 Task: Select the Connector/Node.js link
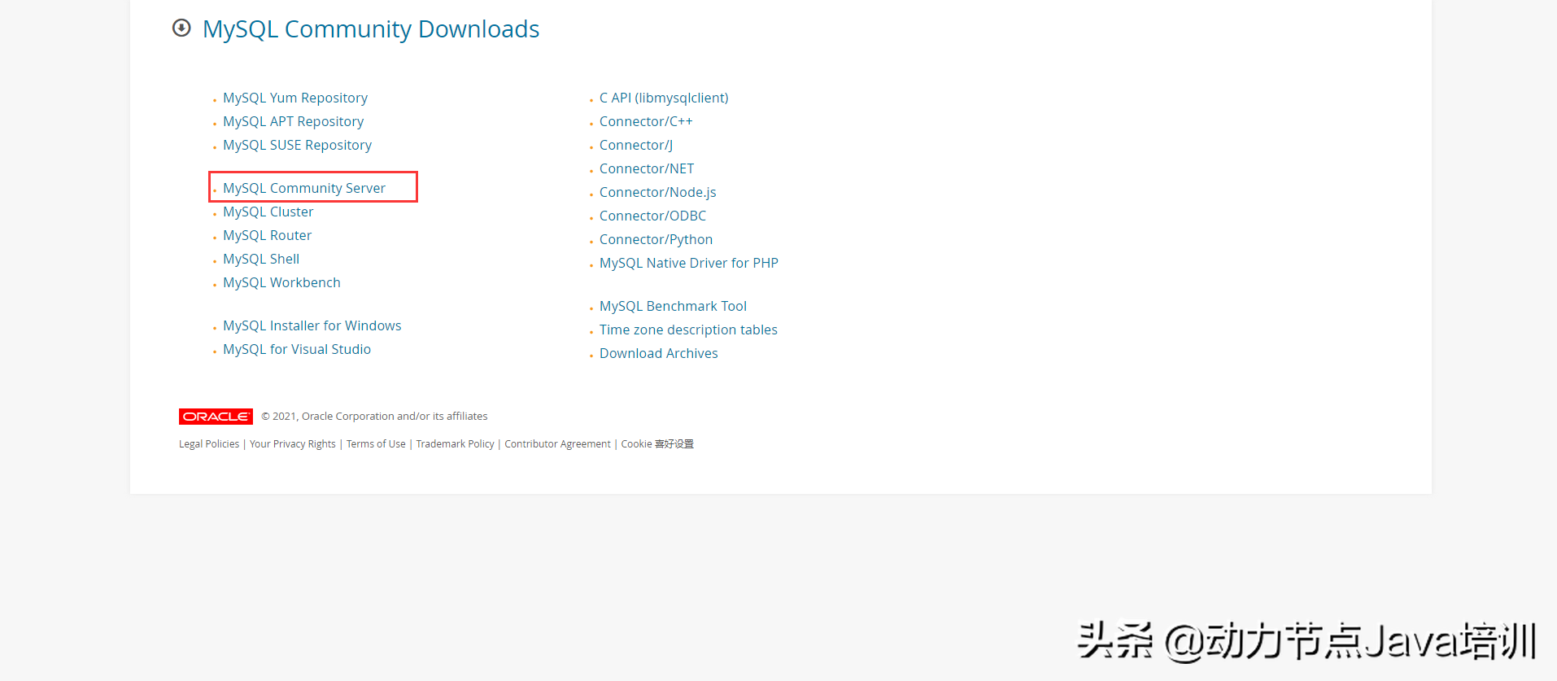pos(657,192)
